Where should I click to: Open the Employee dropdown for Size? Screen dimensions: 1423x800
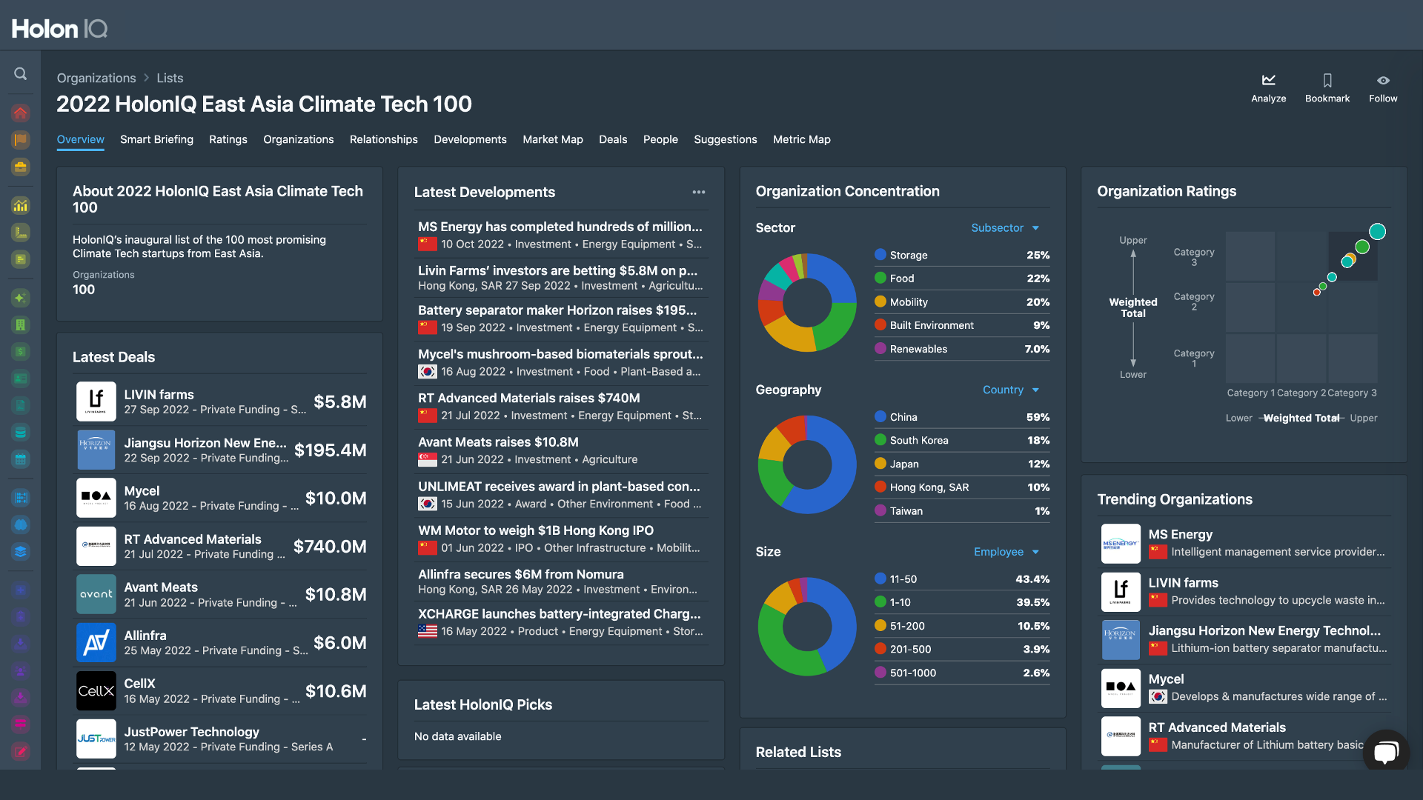pos(1006,552)
